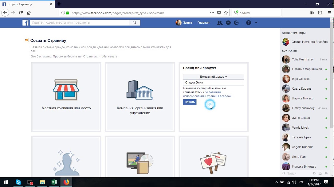Open the Firefox hamburger menu

(330, 13)
